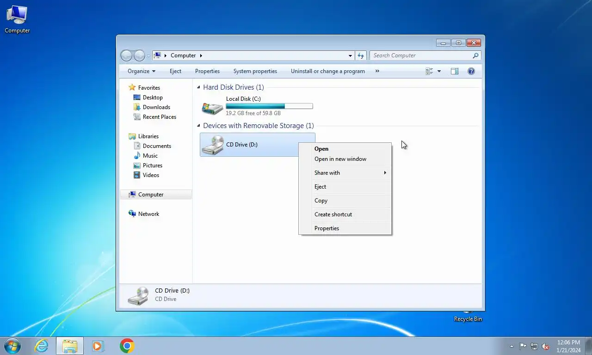Select Favorites in navigation pane
Image resolution: width=592 pixels, height=355 pixels.
click(149, 88)
